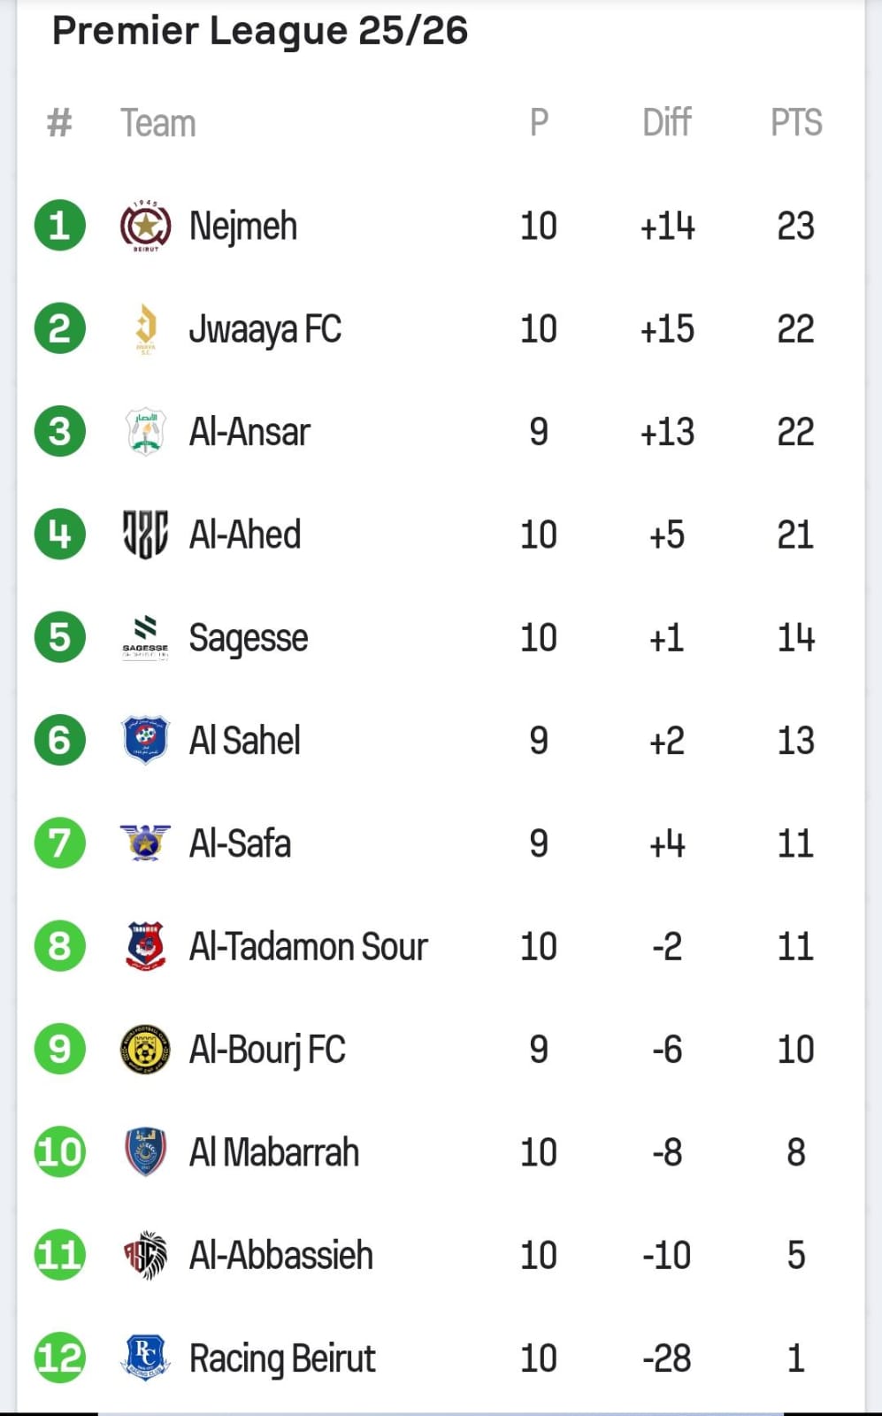Click the Al-Ahed black logo

tap(145, 535)
